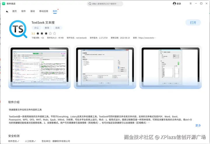Click the 软件介绍 heading

click(x=14, y=102)
